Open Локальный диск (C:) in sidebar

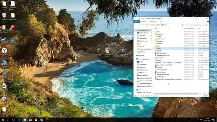pos(145,78)
